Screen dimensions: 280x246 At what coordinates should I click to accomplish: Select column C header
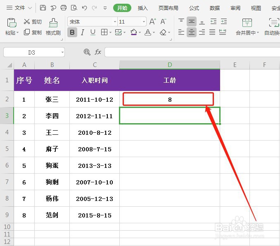point(95,65)
